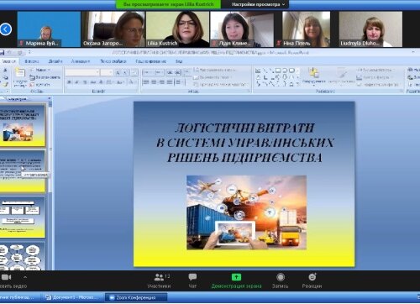Image resolution: width=420 pixels, height=304 pixels.
Task: Click the Increase Font Size icon
Action: (118, 72)
